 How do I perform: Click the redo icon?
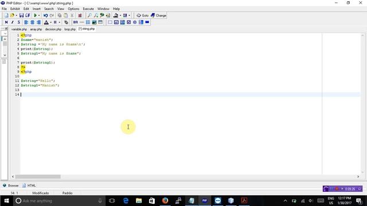click(52, 15)
